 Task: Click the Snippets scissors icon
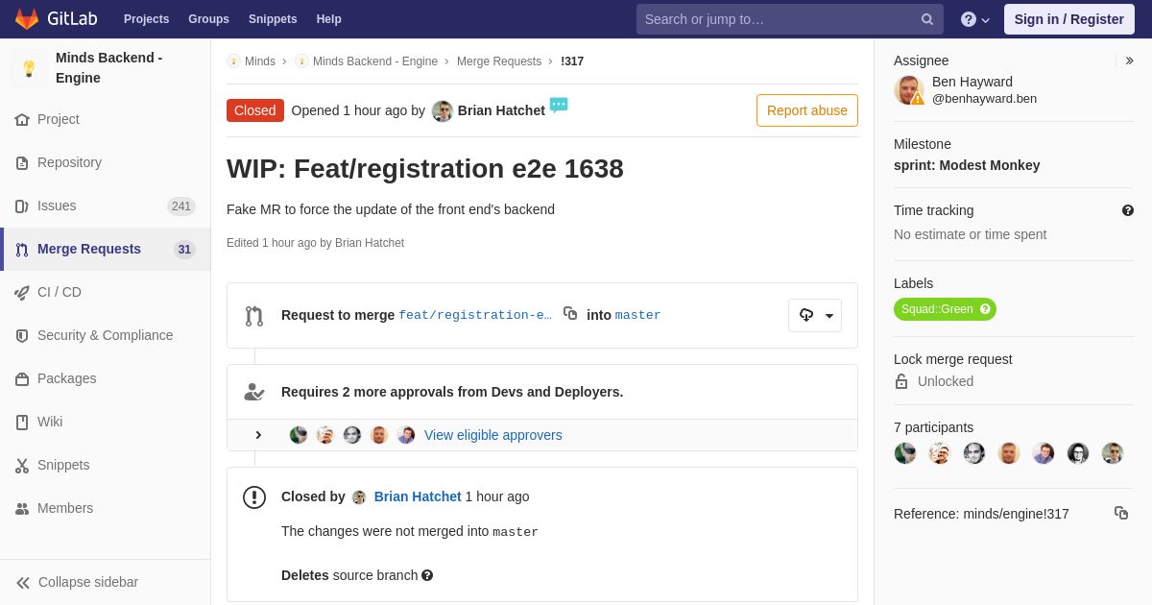click(22, 466)
